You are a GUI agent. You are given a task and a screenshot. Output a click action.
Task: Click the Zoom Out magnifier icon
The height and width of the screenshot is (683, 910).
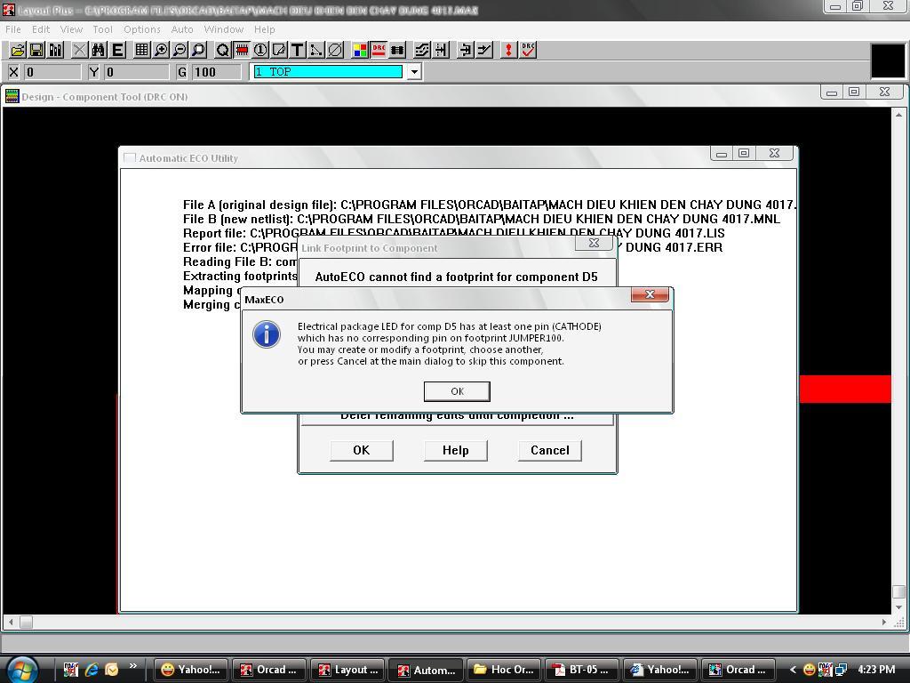tap(180, 50)
